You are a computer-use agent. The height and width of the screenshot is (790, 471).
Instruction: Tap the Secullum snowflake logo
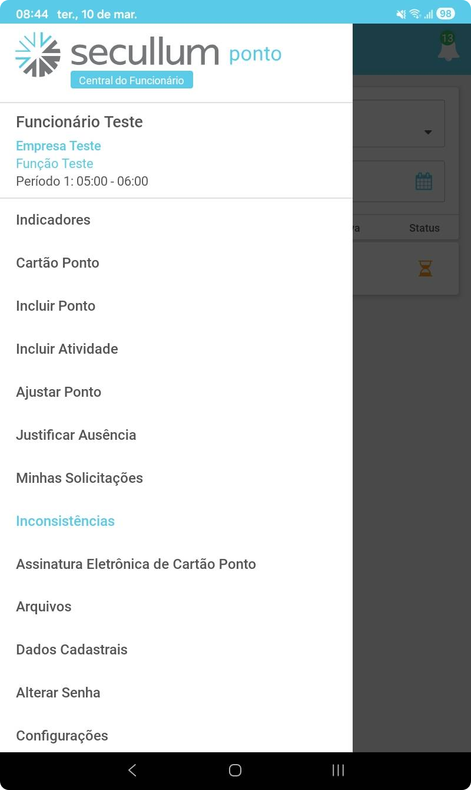[x=38, y=54]
